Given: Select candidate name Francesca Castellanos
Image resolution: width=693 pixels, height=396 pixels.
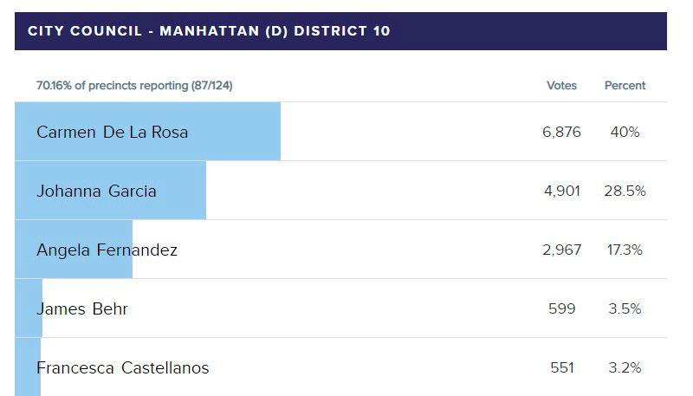Looking at the screenshot, I should pyautogui.click(x=122, y=367).
